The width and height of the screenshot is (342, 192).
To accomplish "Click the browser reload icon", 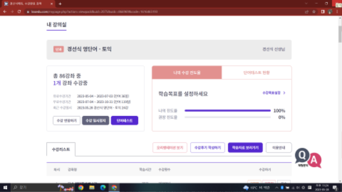I will pos(19,11).
